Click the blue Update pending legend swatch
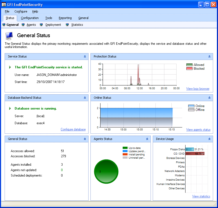The width and height of the screenshot is (218, 208). (x=125, y=151)
